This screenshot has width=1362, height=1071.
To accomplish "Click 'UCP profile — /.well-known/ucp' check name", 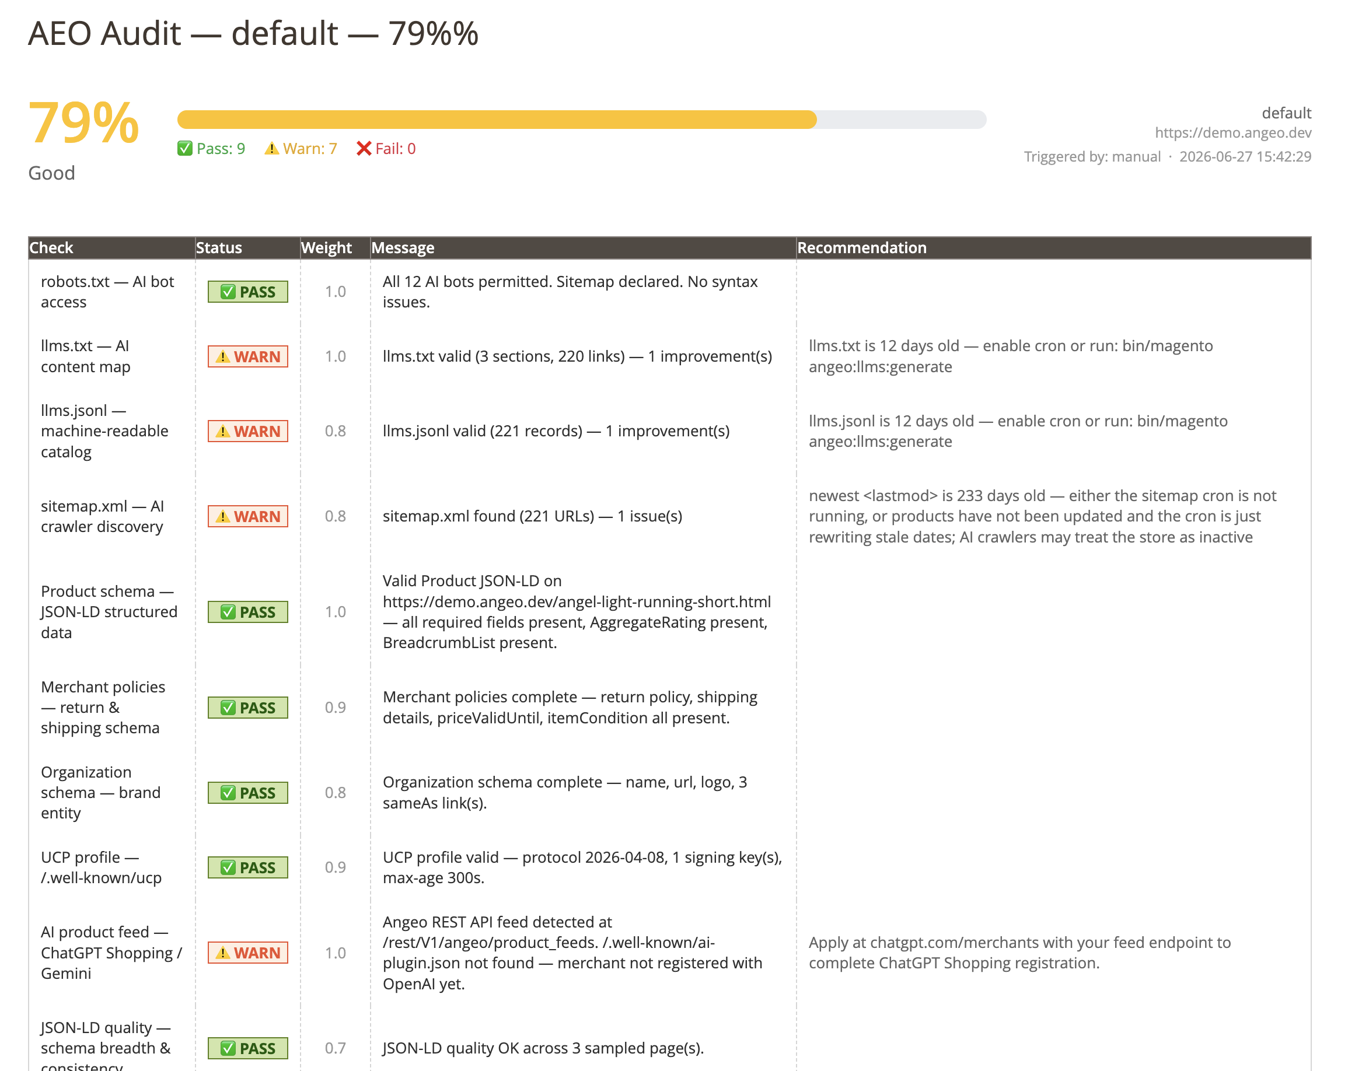I will (x=101, y=867).
